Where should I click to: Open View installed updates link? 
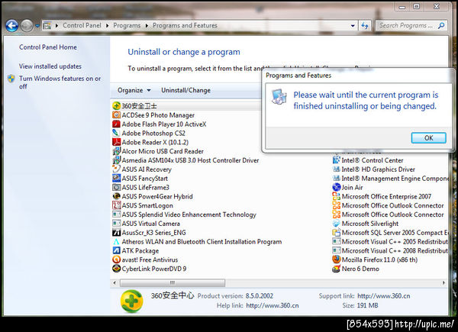[50, 66]
